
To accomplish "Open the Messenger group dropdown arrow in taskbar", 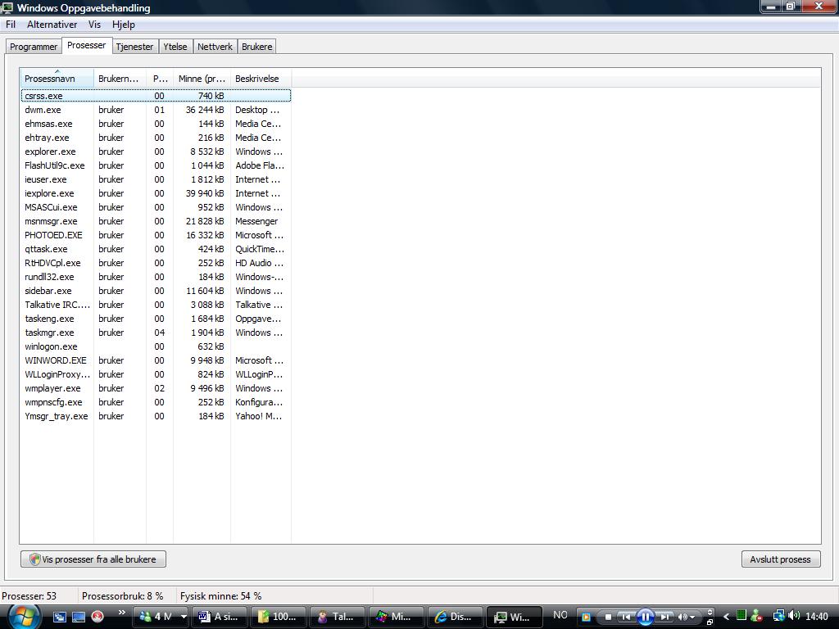I will [x=184, y=617].
